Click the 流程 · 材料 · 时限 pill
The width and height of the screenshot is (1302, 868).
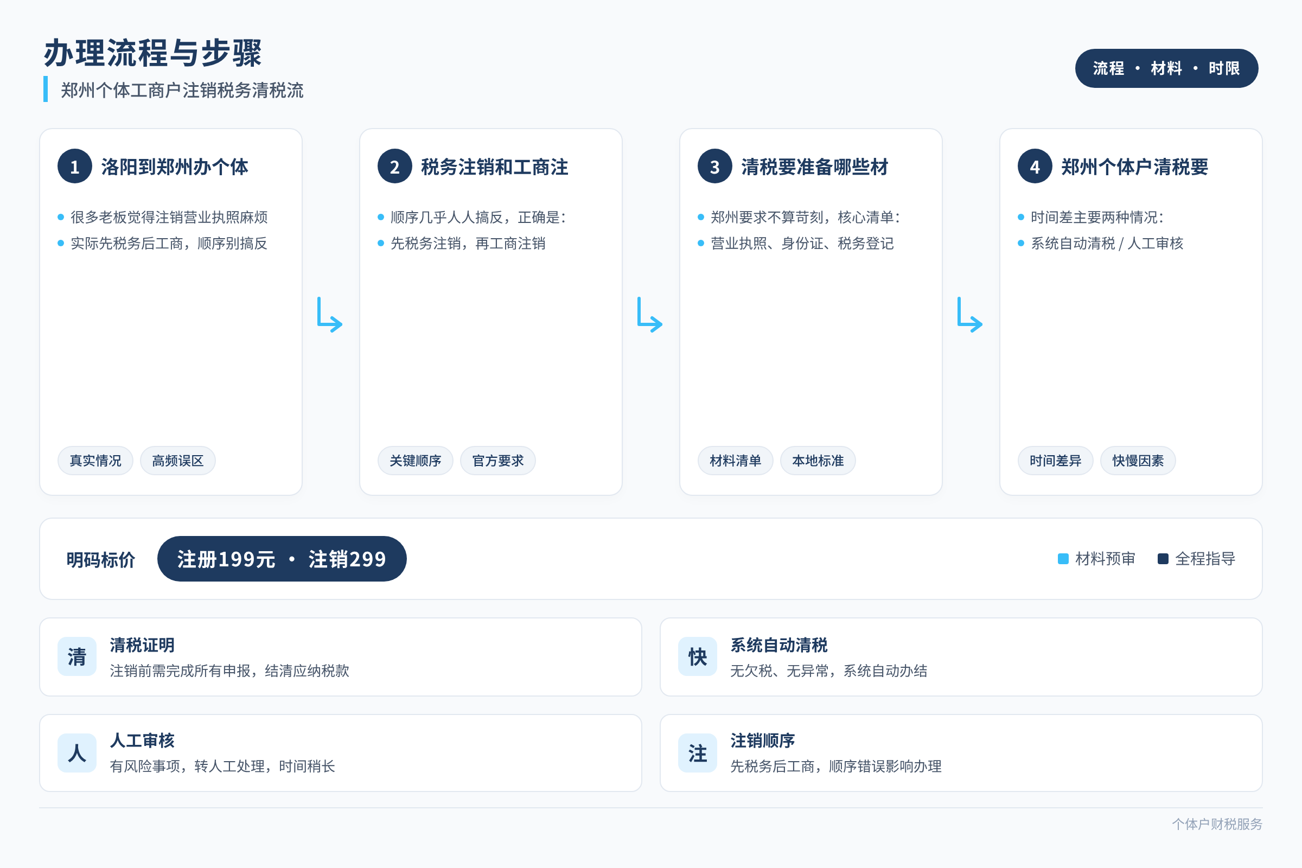click(1166, 68)
